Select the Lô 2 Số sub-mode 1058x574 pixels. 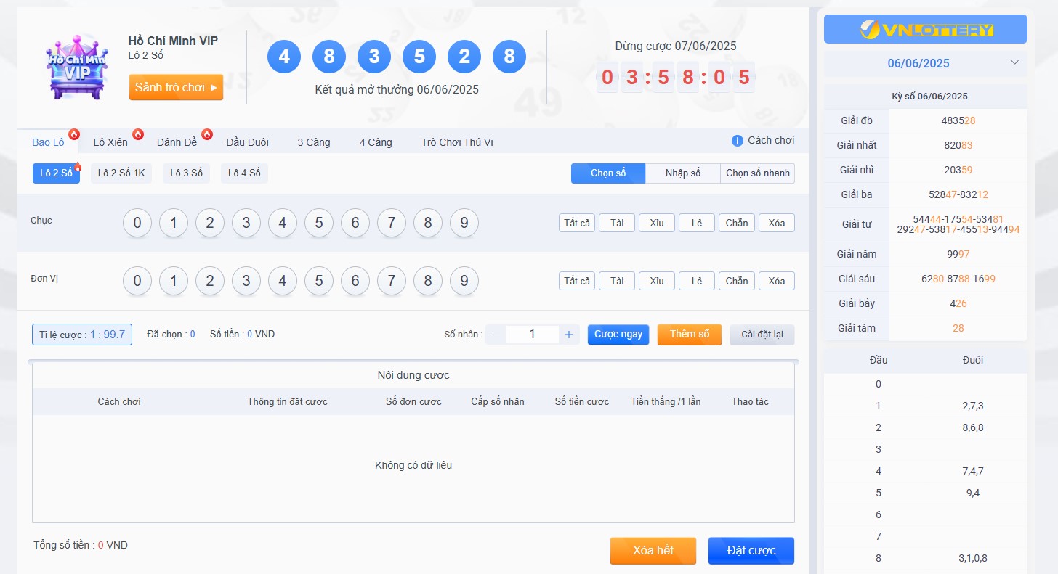56,173
